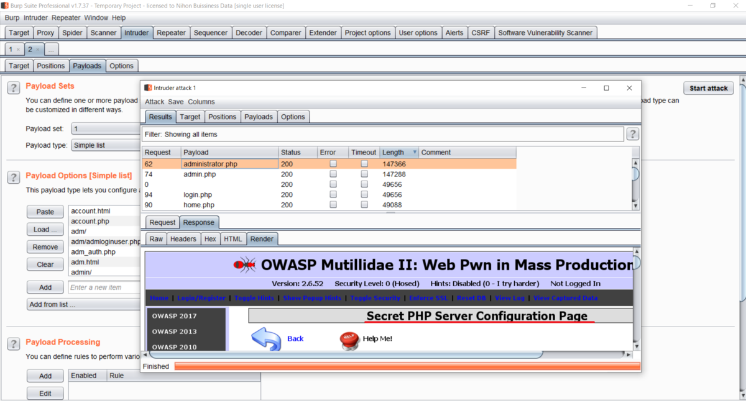Screen dimensions: 746x401
Task: Click the red Help Me button icon
Action: [349, 339]
